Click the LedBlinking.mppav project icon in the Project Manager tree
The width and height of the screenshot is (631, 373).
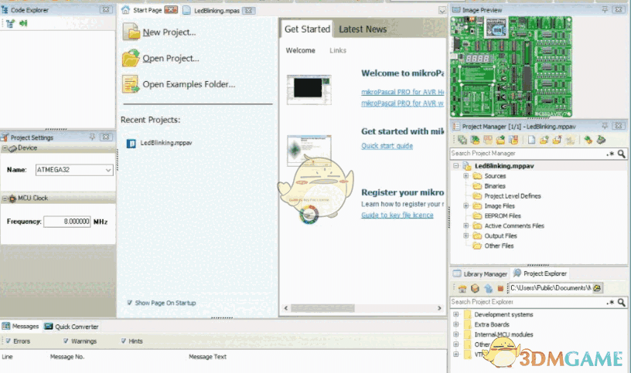pyautogui.click(x=467, y=165)
